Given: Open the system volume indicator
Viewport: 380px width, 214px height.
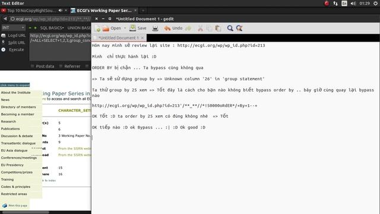Looking at the screenshot, I should tap(353, 3).
